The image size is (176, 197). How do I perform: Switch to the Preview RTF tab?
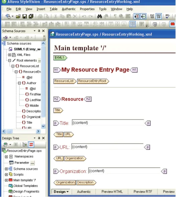[143, 192]
